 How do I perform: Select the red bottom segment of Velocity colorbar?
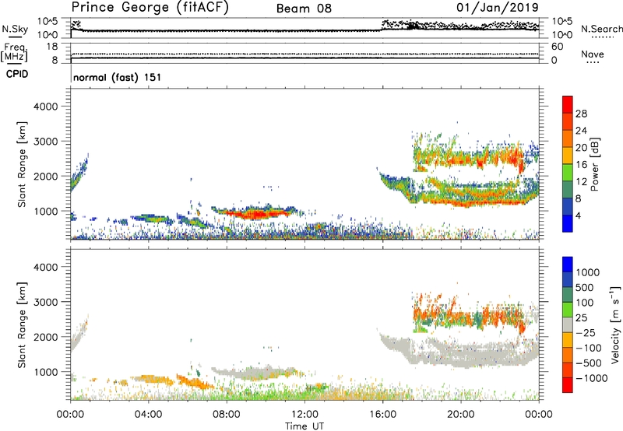point(568,385)
